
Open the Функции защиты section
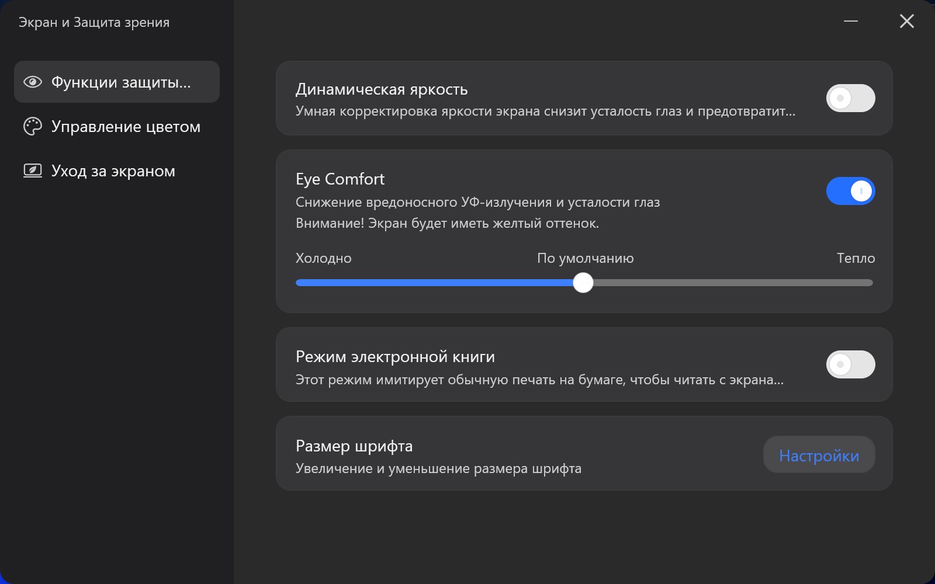[x=117, y=82]
